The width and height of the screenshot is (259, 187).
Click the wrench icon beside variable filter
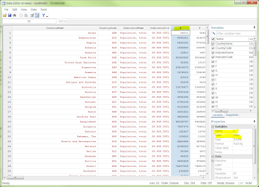[x=213, y=33]
